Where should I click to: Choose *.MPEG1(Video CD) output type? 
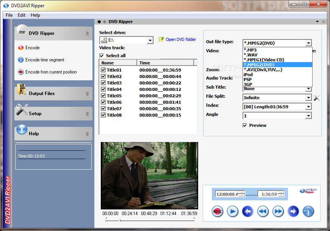click(x=277, y=60)
